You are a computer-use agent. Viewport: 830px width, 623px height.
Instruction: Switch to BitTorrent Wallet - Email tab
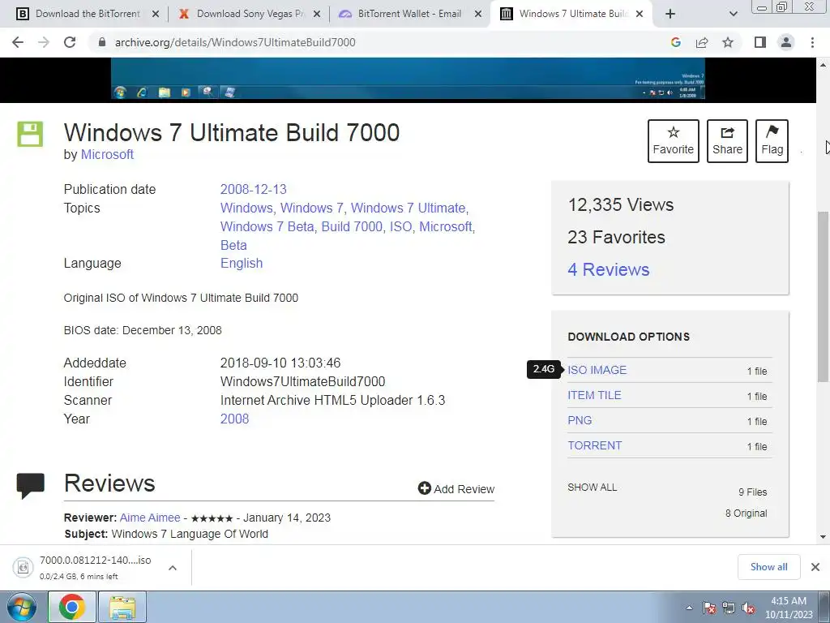click(409, 14)
